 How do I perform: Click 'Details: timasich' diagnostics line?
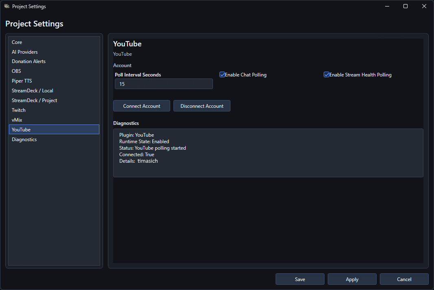click(138, 161)
